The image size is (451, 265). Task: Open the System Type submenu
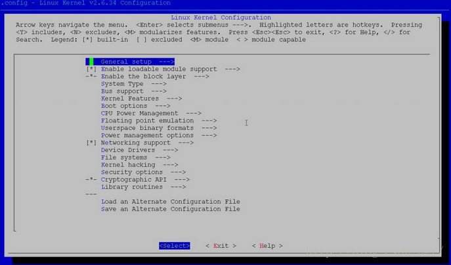click(x=134, y=84)
